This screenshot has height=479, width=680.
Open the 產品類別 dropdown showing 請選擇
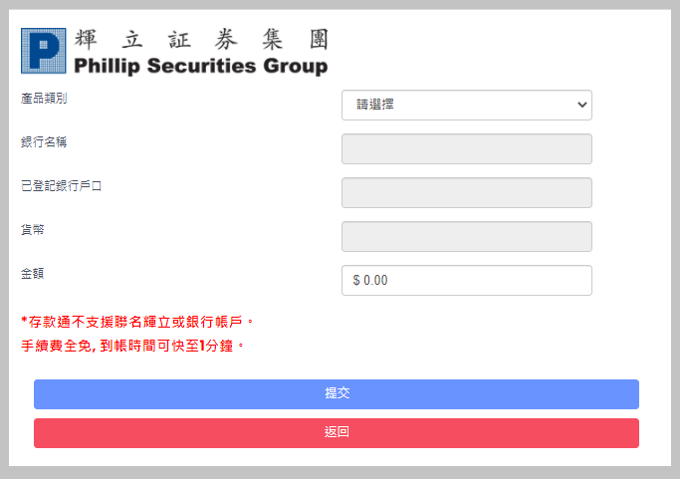(466, 105)
